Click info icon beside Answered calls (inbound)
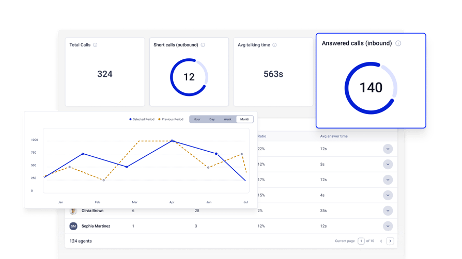 [x=398, y=43]
